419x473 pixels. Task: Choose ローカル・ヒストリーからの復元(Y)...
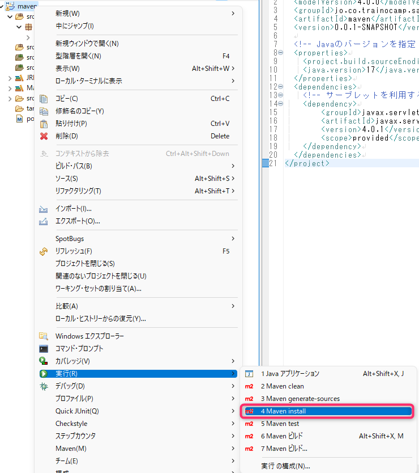(139, 319)
